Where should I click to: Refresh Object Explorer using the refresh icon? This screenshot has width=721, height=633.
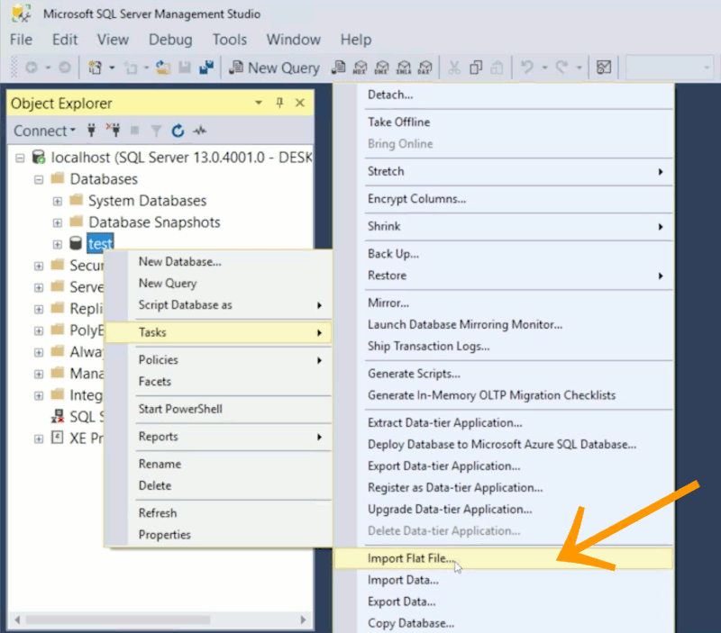point(178,131)
